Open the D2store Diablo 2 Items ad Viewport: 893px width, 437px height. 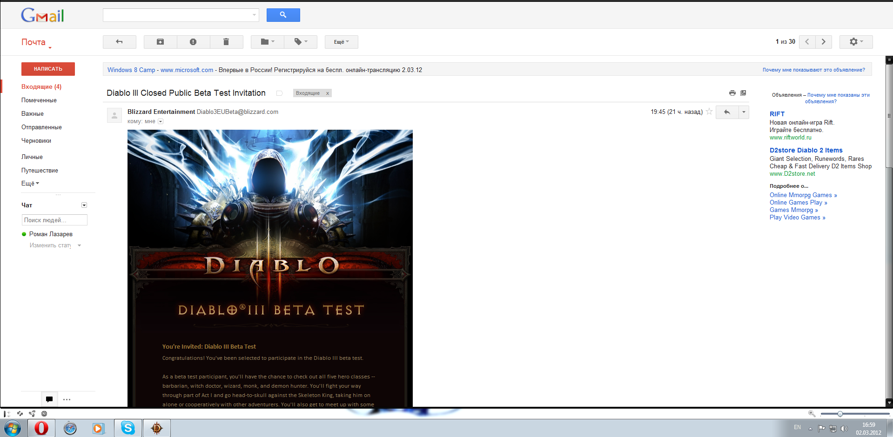click(x=806, y=150)
